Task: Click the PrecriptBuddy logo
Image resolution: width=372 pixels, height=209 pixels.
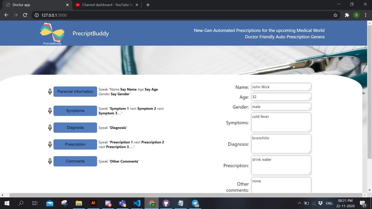Action: (x=52, y=34)
